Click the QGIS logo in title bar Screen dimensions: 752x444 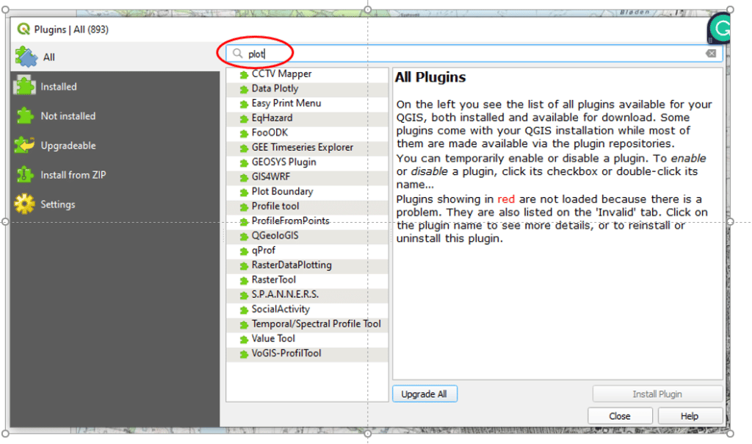[x=23, y=29]
